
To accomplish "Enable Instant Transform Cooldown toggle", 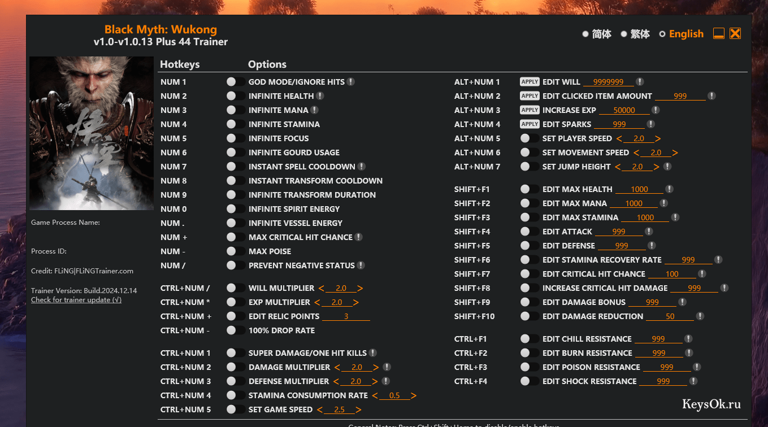I will (236, 181).
